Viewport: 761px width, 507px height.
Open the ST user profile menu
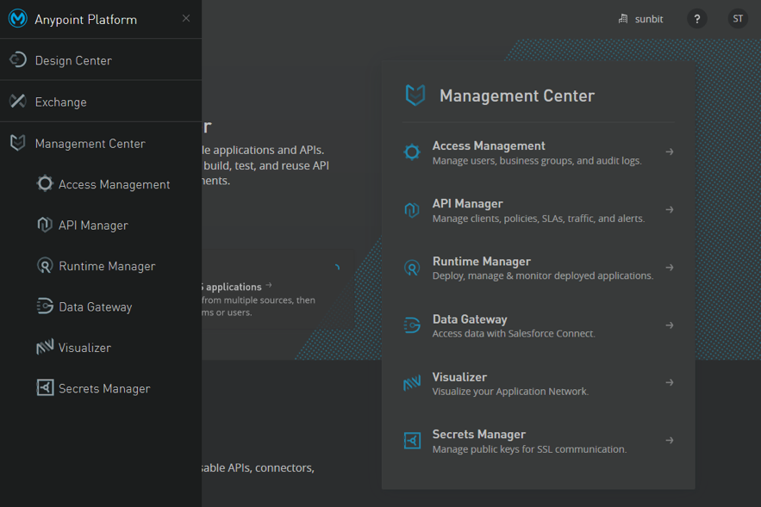738,19
